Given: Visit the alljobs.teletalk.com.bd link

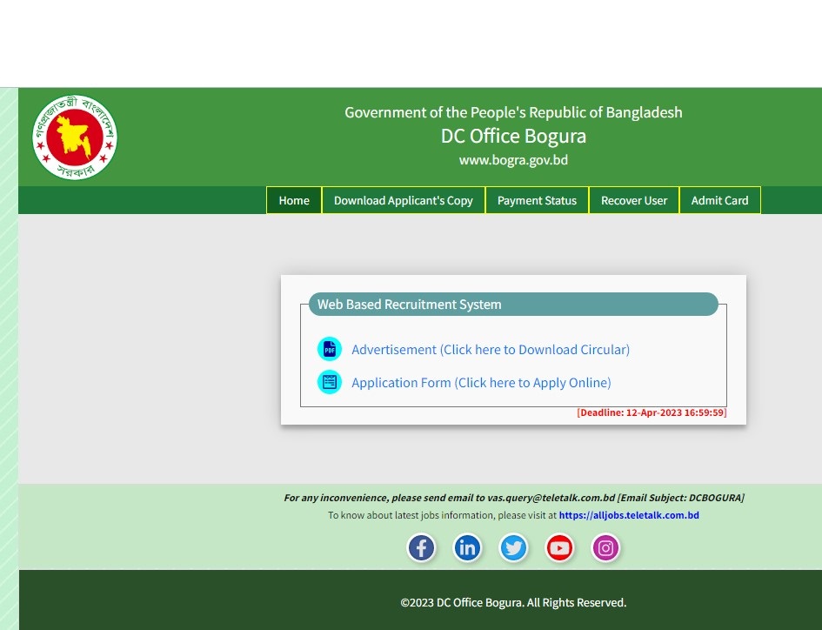Looking at the screenshot, I should pyautogui.click(x=629, y=515).
